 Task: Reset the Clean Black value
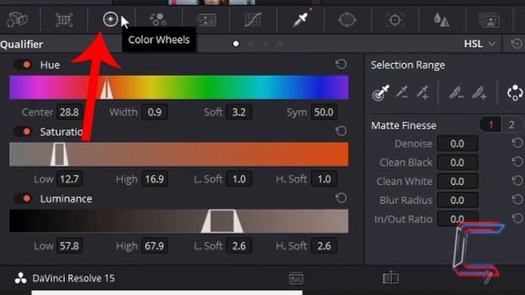coord(518,162)
